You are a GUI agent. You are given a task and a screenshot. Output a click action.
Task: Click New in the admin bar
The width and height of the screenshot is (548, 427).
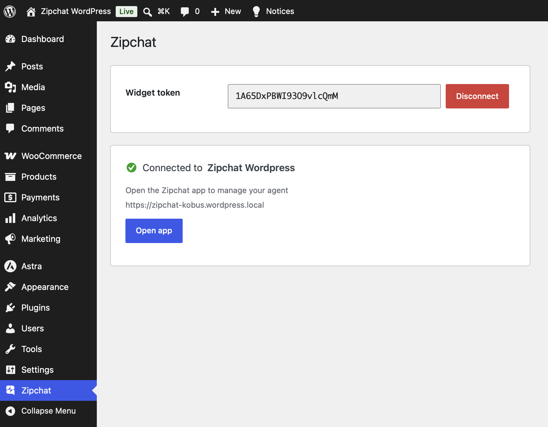pos(233,11)
